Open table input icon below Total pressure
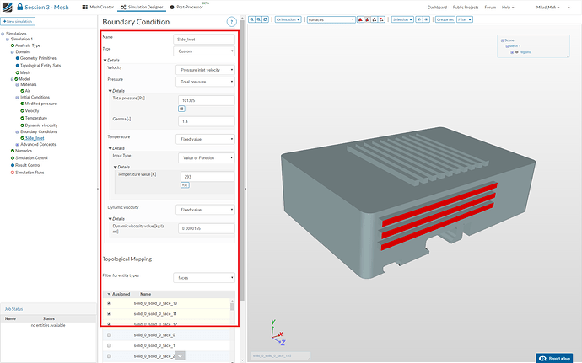The height and width of the screenshot is (363, 582). 181,109
